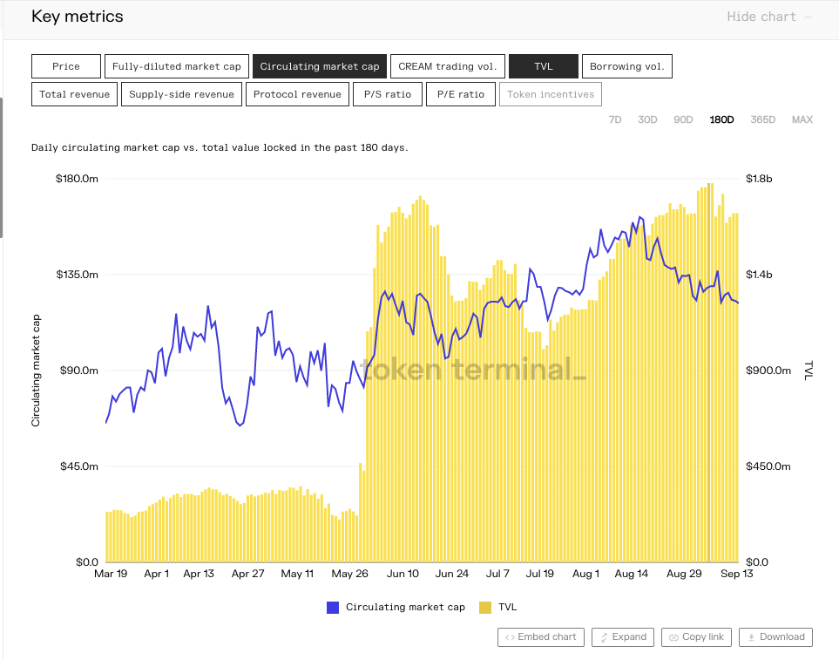Select the 180D time range
This screenshot has width=839, height=660.
pos(721,119)
